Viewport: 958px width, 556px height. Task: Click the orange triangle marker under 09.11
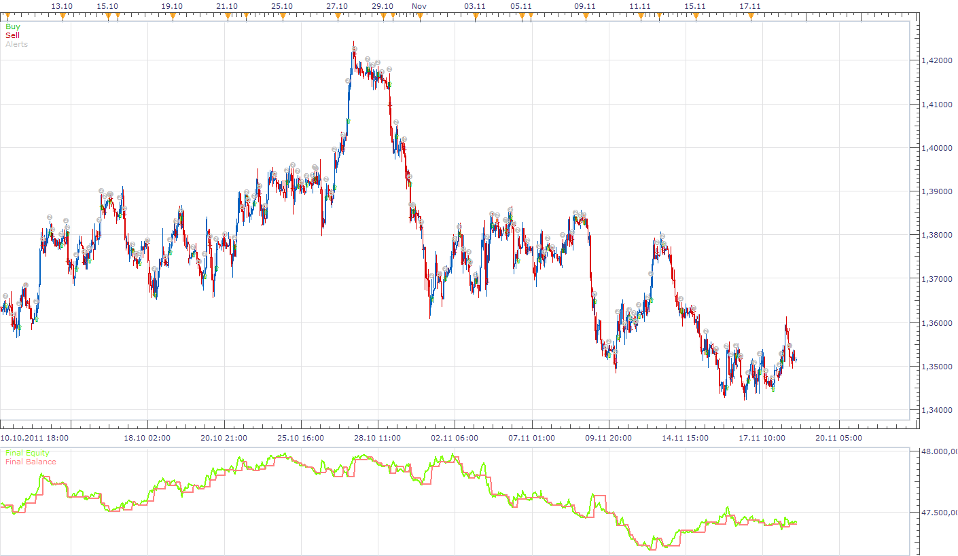tap(585, 17)
